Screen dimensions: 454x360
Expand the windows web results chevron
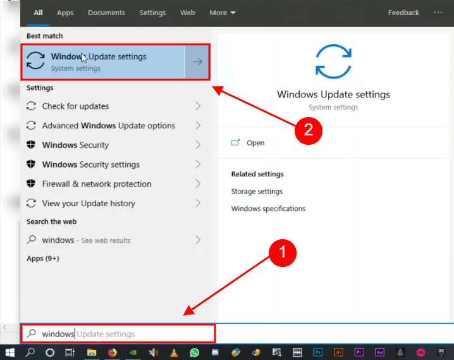198,240
